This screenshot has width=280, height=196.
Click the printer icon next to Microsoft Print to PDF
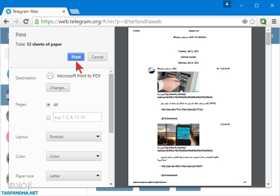coord(50,75)
